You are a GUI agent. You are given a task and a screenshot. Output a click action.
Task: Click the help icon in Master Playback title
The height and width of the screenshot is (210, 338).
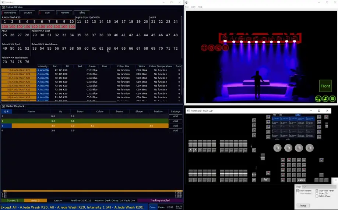click(x=3, y=106)
